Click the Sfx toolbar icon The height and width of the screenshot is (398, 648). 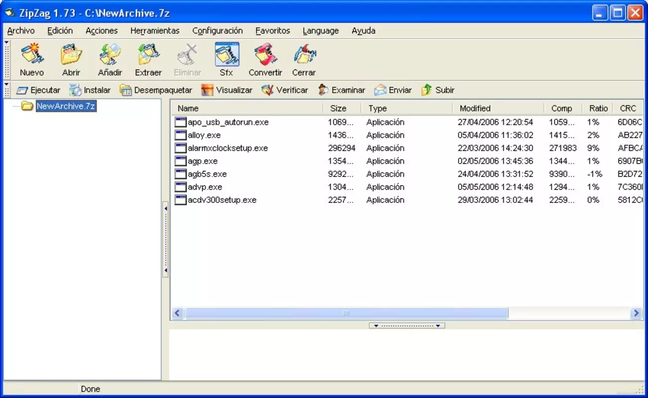pyautogui.click(x=227, y=60)
